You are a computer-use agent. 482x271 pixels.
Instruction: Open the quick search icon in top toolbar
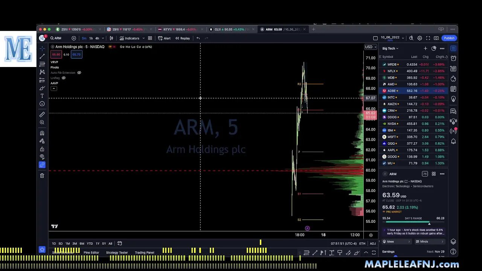coord(411,38)
